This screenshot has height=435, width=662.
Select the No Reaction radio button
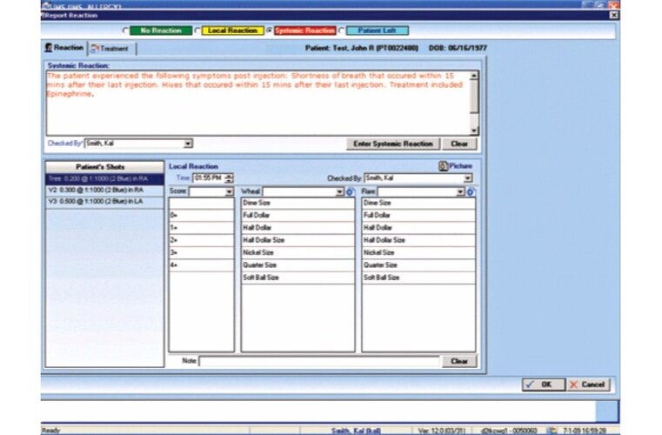click(x=126, y=30)
